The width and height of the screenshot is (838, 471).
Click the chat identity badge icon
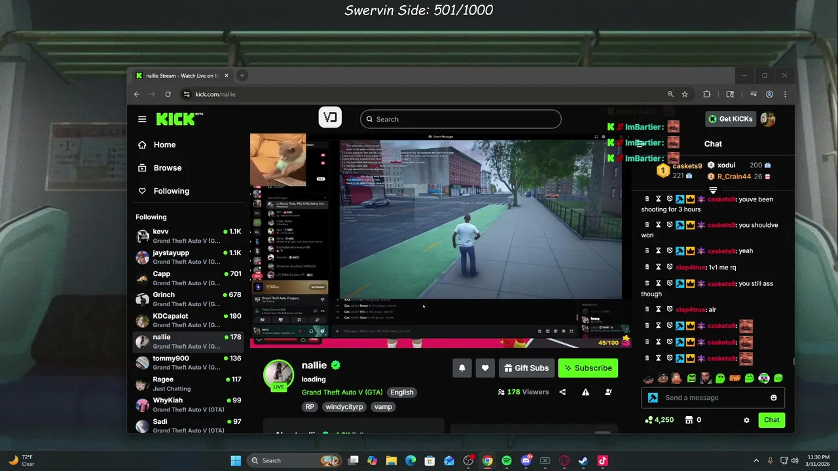pyautogui.click(x=653, y=398)
